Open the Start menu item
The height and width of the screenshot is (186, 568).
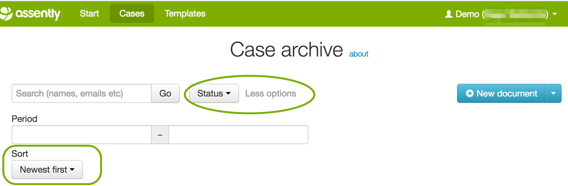[x=89, y=13]
